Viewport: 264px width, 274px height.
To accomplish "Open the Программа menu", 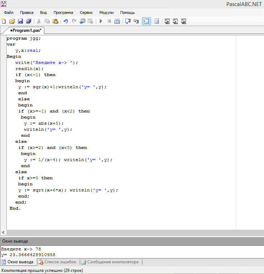I will pyautogui.click(x=63, y=12).
